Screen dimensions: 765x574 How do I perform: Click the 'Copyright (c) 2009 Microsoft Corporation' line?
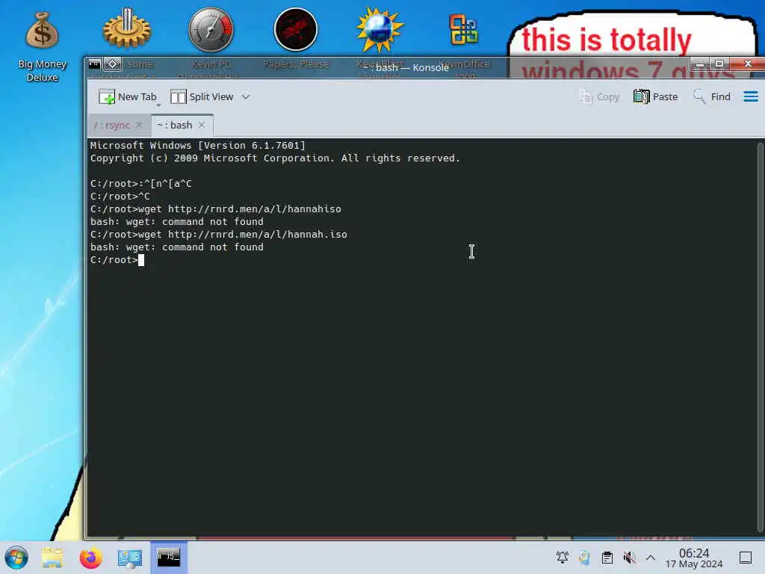tap(275, 158)
